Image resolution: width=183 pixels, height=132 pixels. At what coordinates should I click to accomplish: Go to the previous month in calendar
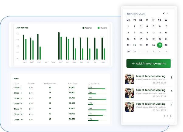(x=164, y=13)
